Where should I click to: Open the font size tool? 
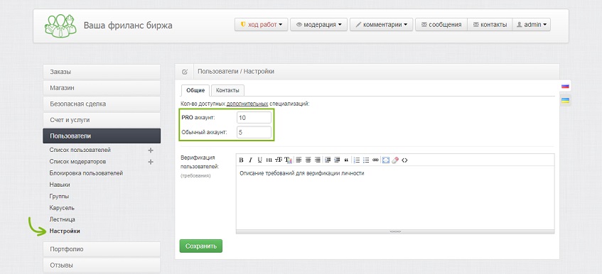pyautogui.click(x=279, y=160)
